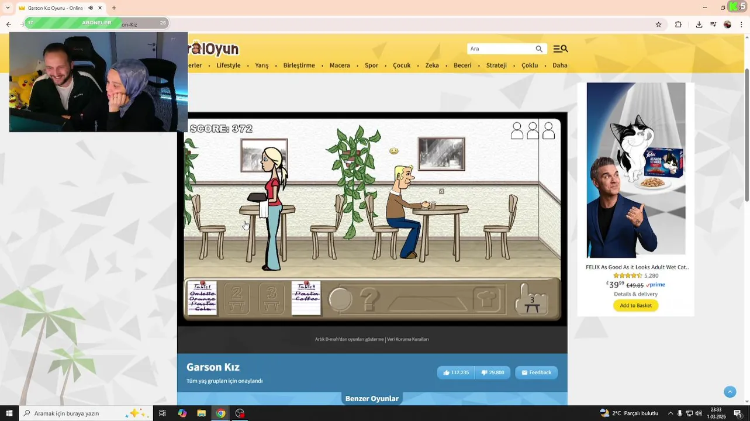Click the search magnifier icon on the site
The width and height of the screenshot is (750, 421).
(x=539, y=49)
